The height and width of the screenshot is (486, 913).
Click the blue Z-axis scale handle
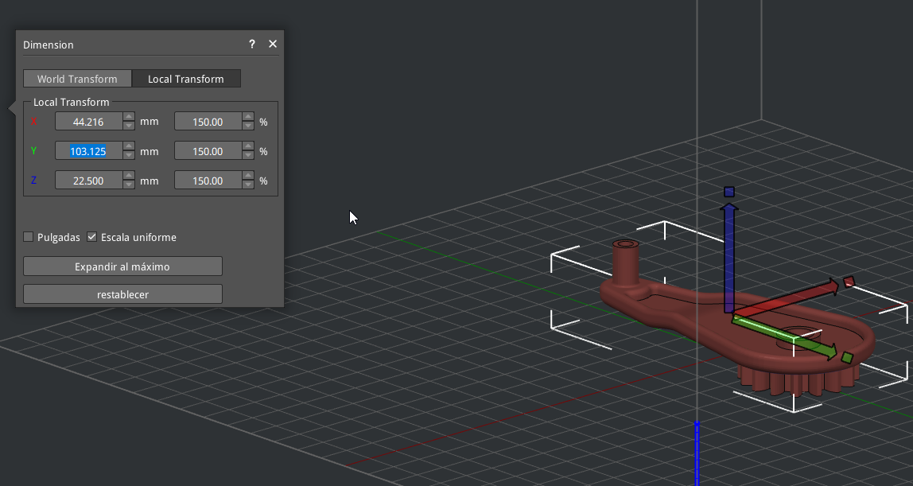729,192
